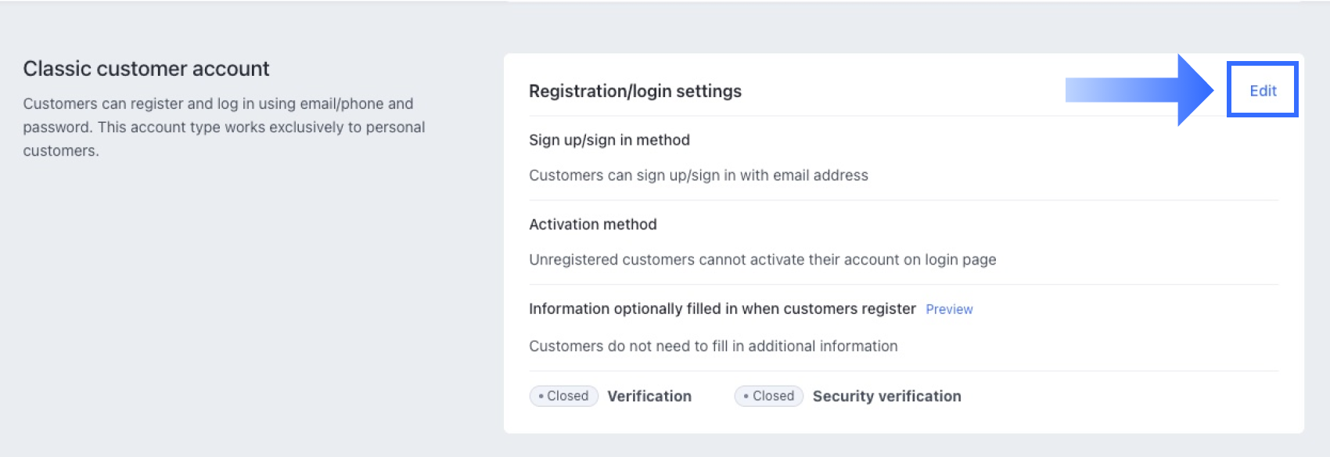
Task: Click the unregistered customers activation description
Action: [763, 260]
